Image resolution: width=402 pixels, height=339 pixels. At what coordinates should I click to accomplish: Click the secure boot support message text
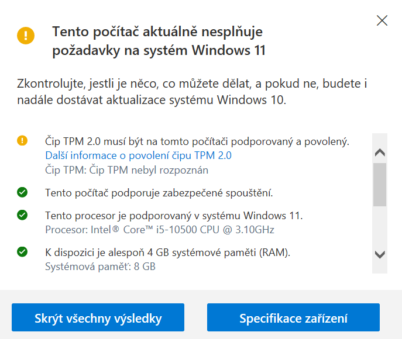tap(159, 192)
